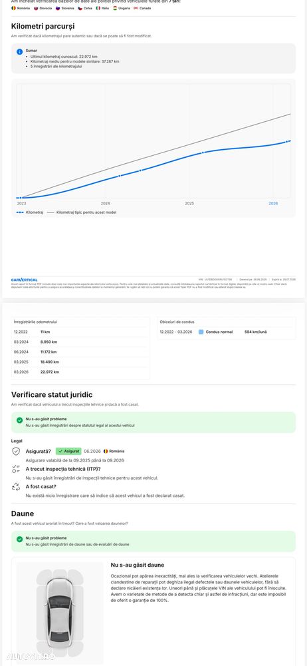Click the green Asigurat status badge
The width and height of the screenshot is (307, 666).
[x=68, y=451]
